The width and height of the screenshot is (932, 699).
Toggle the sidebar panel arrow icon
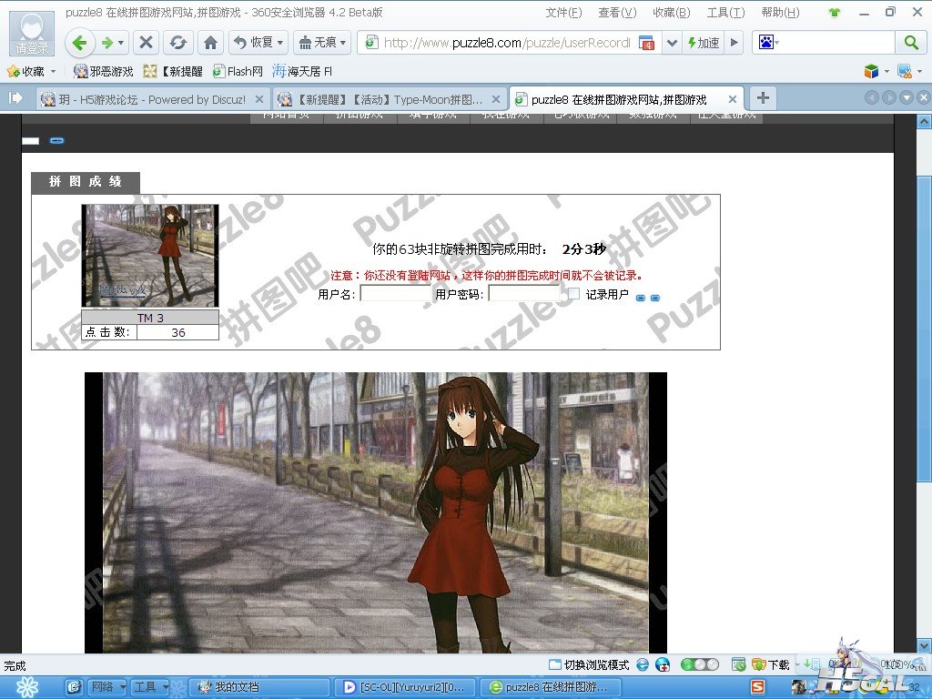tap(15, 98)
